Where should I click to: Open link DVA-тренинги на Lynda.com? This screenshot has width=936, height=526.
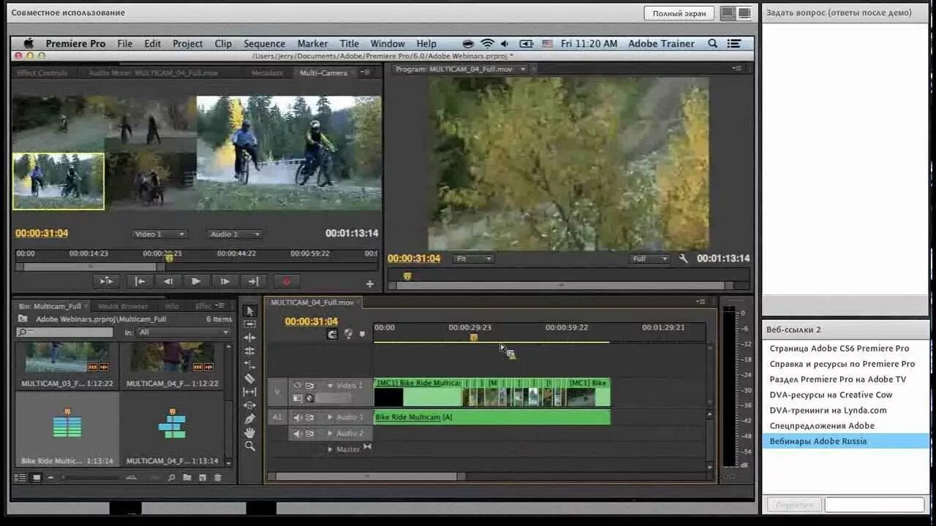[828, 410]
